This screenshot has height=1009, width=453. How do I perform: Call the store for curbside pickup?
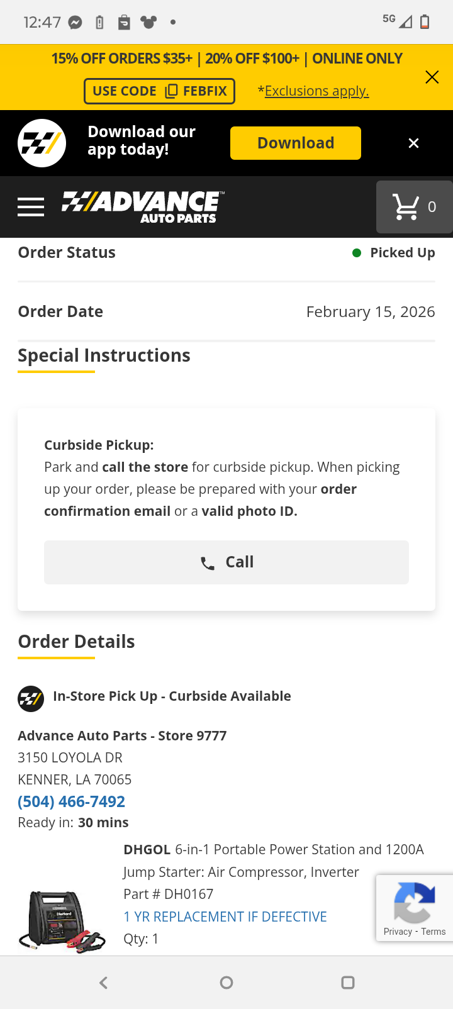point(226,562)
